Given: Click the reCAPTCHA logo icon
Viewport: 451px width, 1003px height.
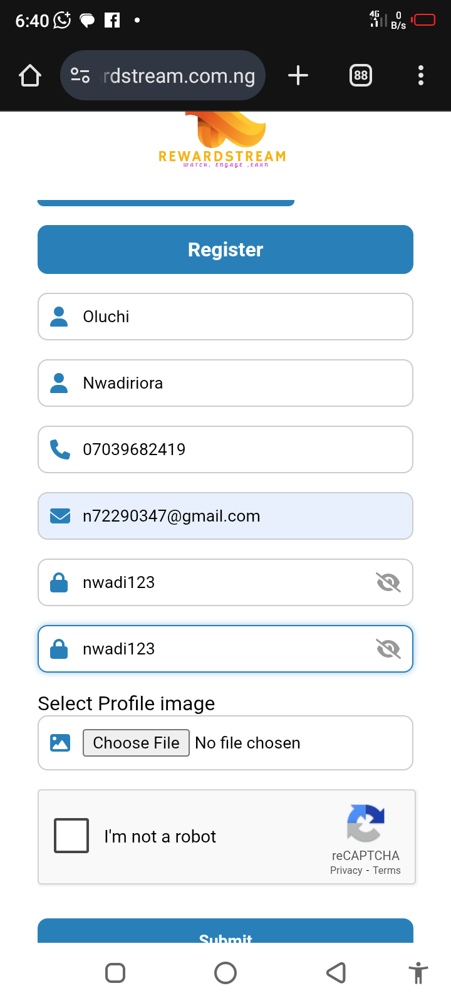Looking at the screenshot, I should (366, 822).
